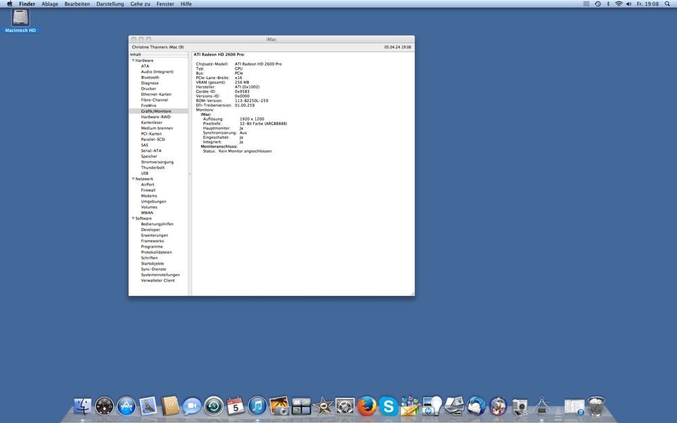
Task: Open iPhoto from the Dock
Action: pyautogui.click(x=279, y=406)
